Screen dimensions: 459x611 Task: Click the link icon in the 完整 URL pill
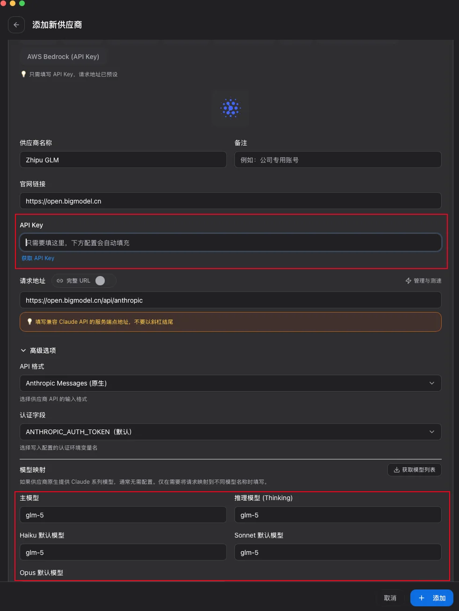pyautogui.click(x=60, y=281)
